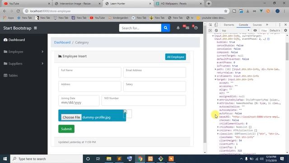Expand the childNodes property
This screenshot has height=163, width=289.
(x=218, y=127)
